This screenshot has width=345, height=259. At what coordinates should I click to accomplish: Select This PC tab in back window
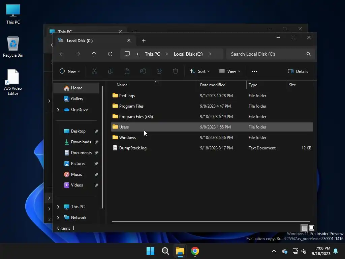[86, 30]
